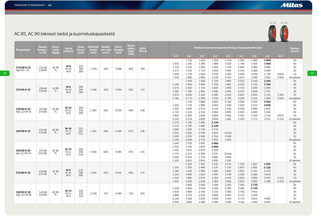The width and height of the screenshot is (317, 216).
Task: Select tire size '320/85 R 38'
Action: 23,192
